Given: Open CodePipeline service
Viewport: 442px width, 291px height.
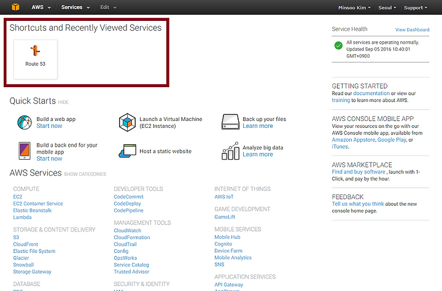Looking at the screenshot, I should pos(128,211).
